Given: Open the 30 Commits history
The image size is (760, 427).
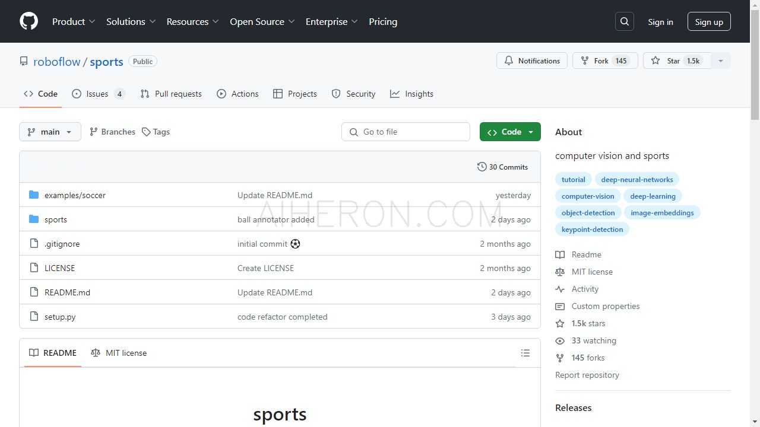Looking at the screenshot, I should tap(502, 167).
